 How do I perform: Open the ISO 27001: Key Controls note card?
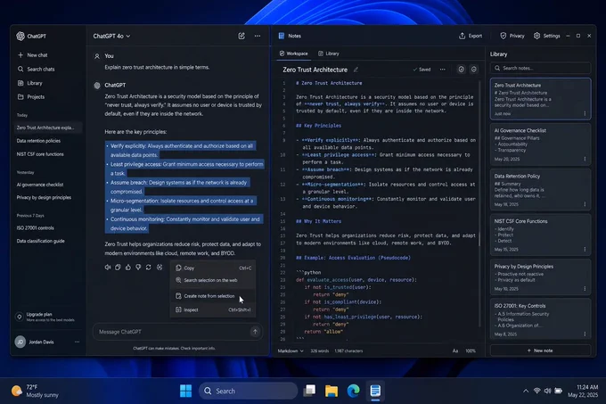(540, 319)
